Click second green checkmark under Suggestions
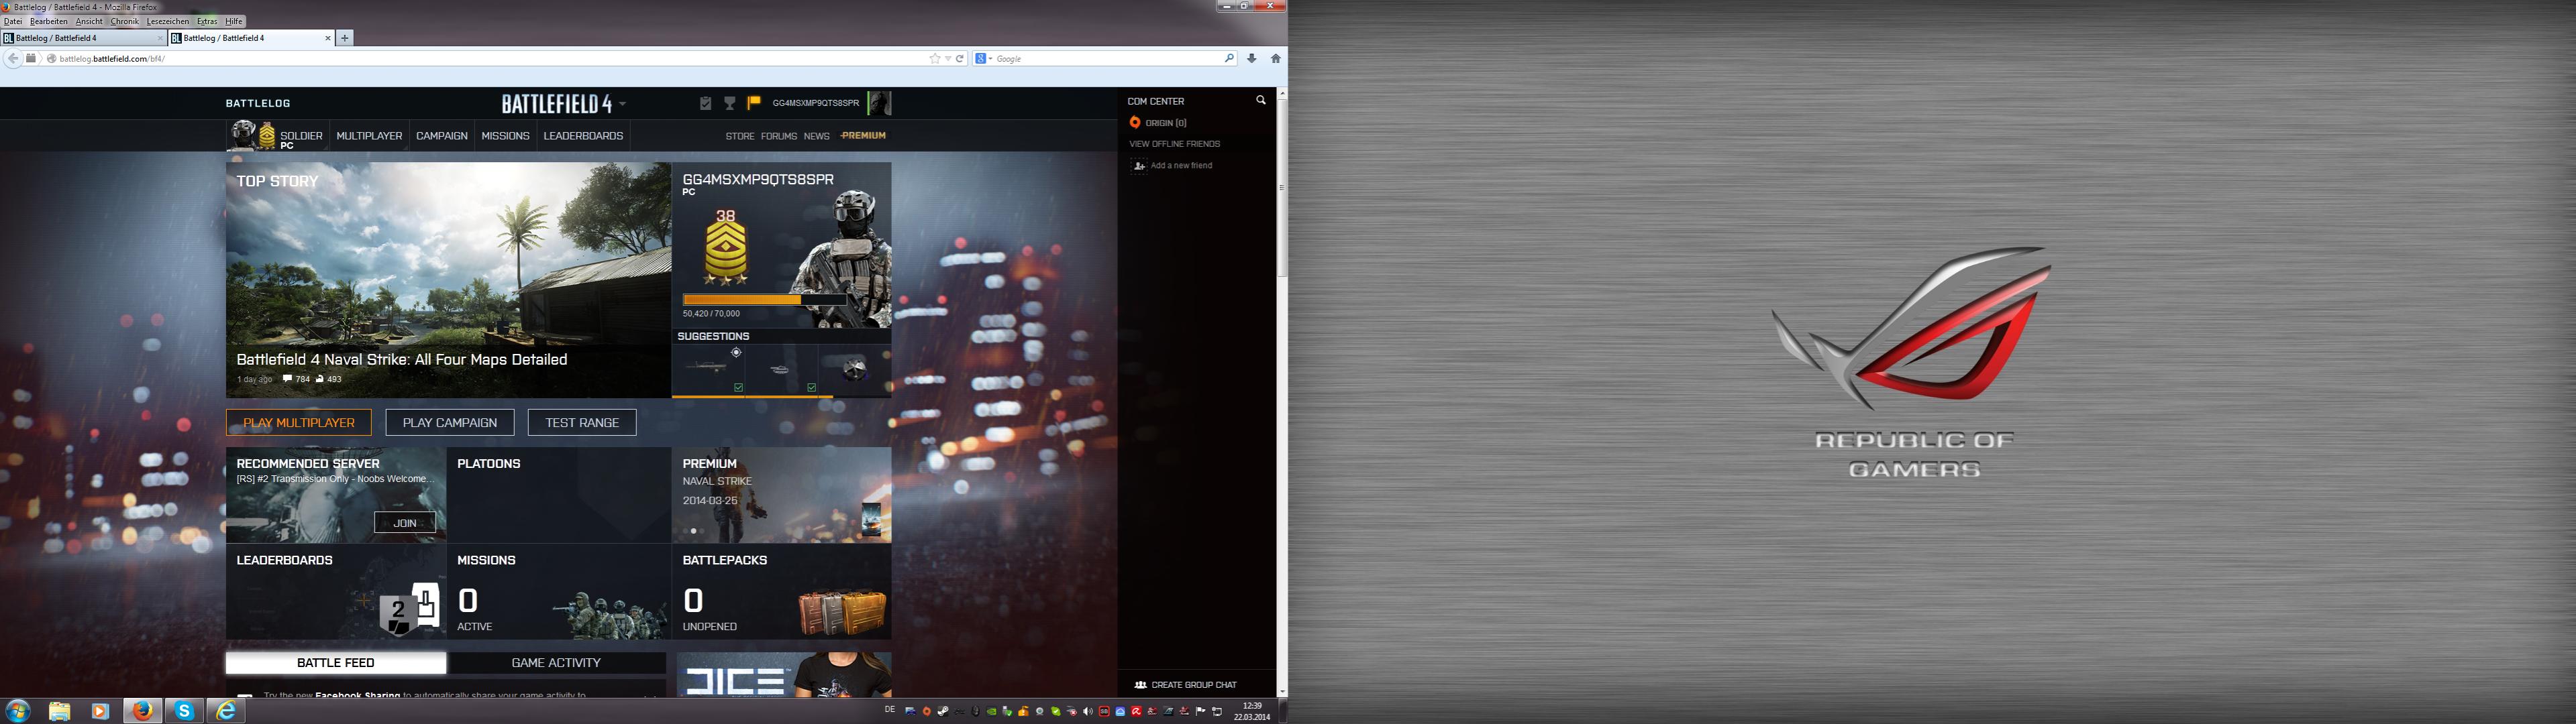Viewport: 2576px width, 724px height. (x=811, y=387)
